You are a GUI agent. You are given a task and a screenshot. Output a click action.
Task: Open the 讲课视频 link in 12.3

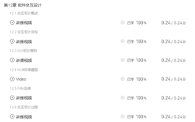pyautogui.click(x=24, y=60)
